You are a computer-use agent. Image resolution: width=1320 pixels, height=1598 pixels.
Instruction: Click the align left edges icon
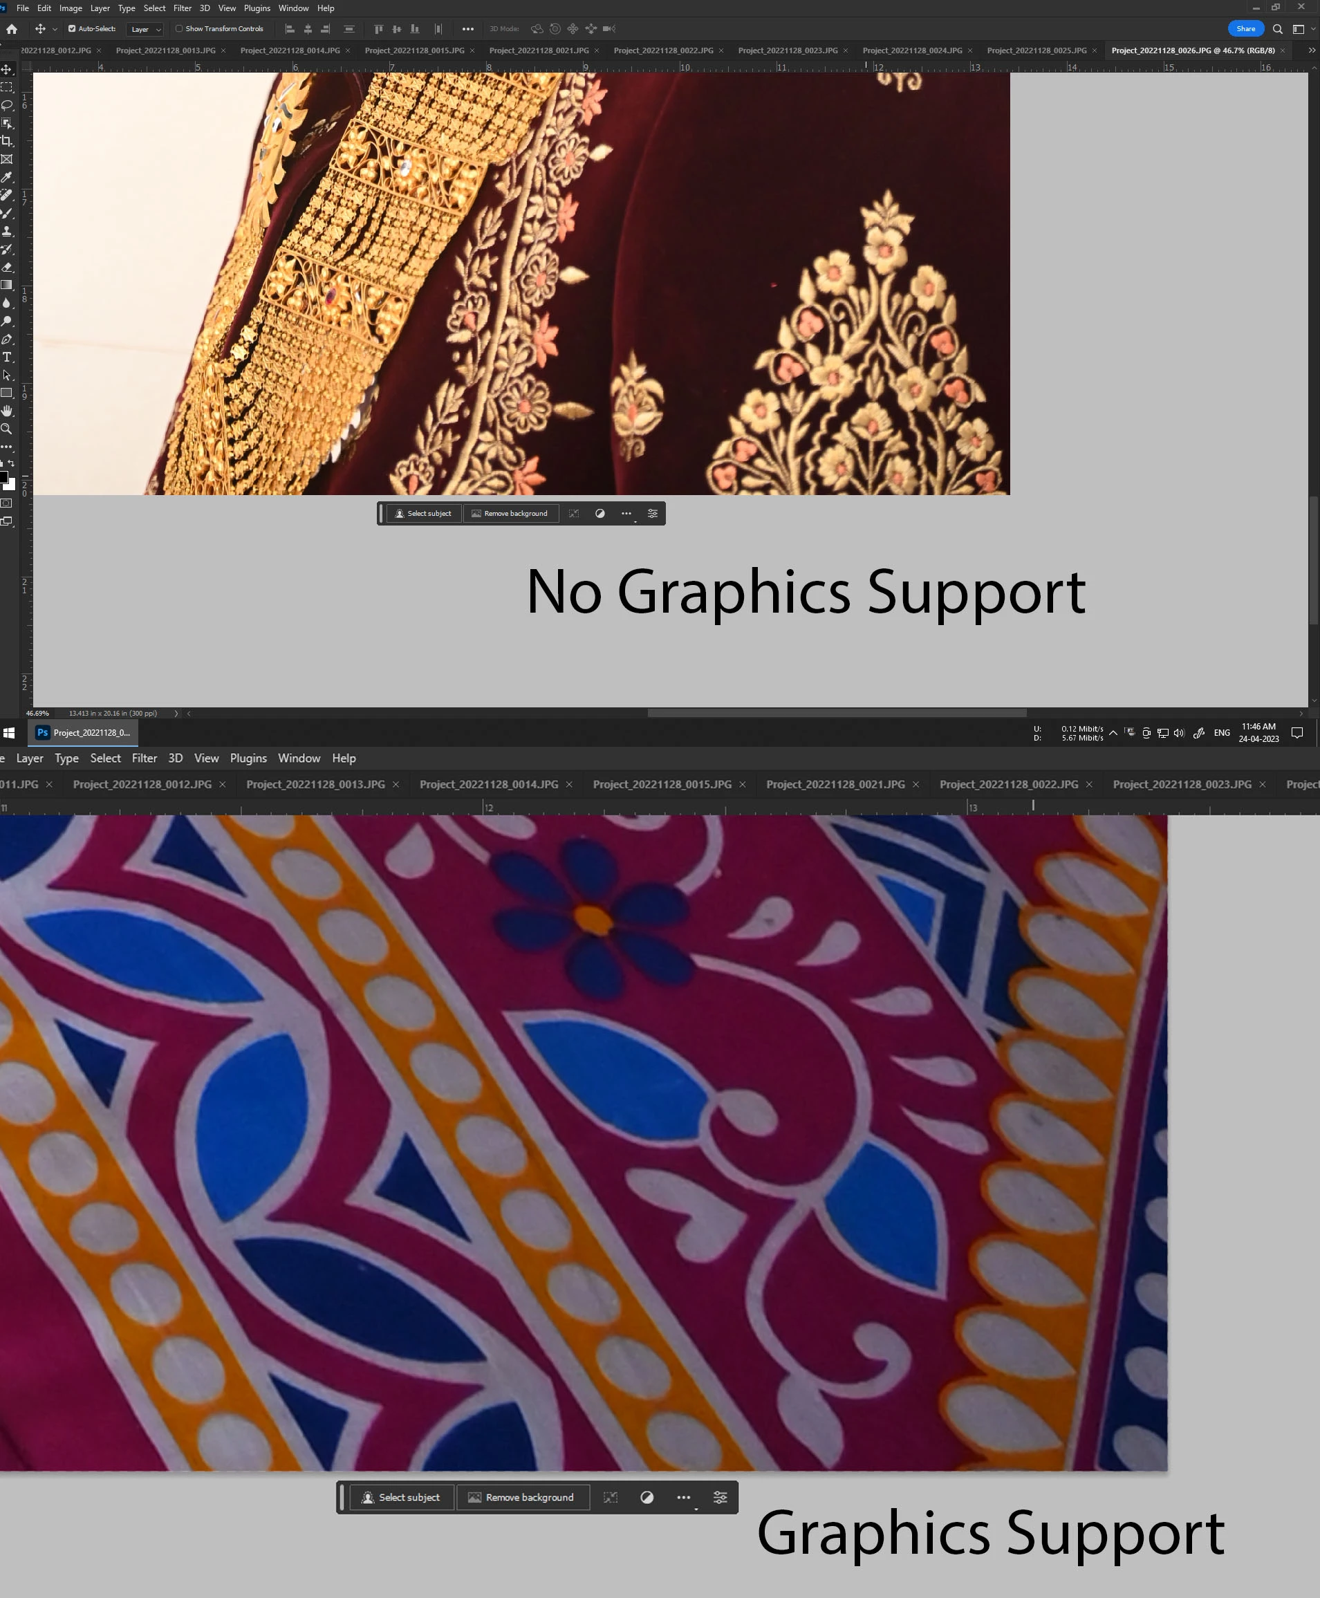290,29
